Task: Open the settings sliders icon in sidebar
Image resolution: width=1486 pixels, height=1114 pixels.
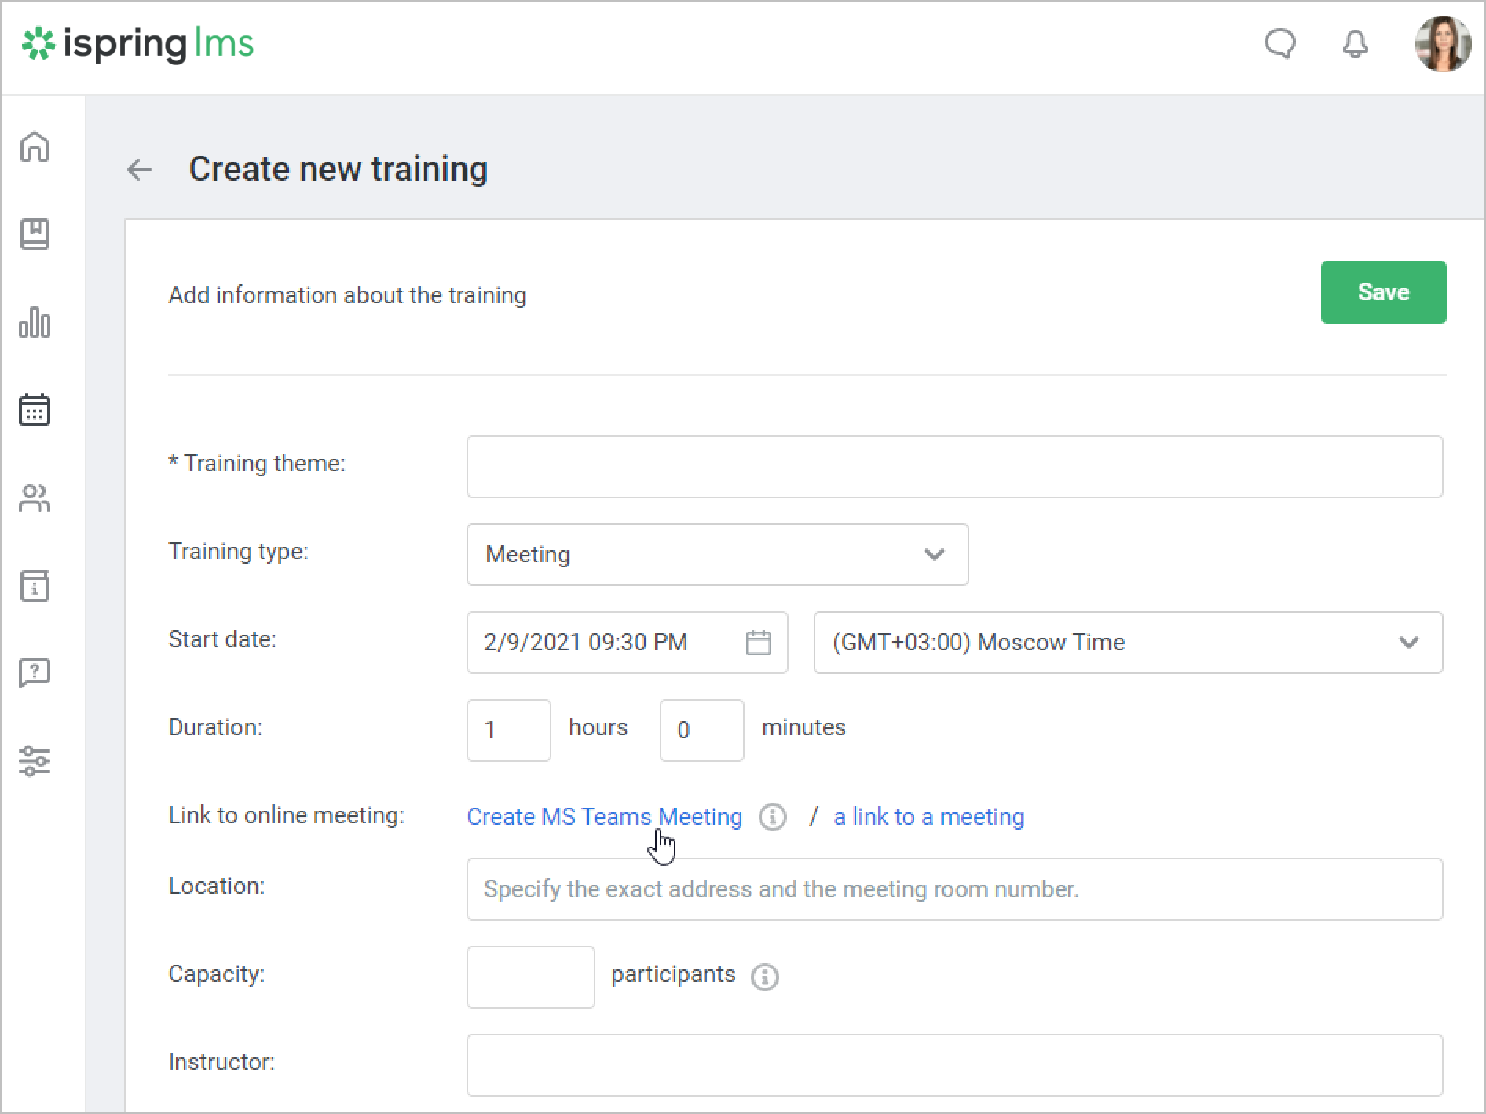Action: tap(35, 761)
